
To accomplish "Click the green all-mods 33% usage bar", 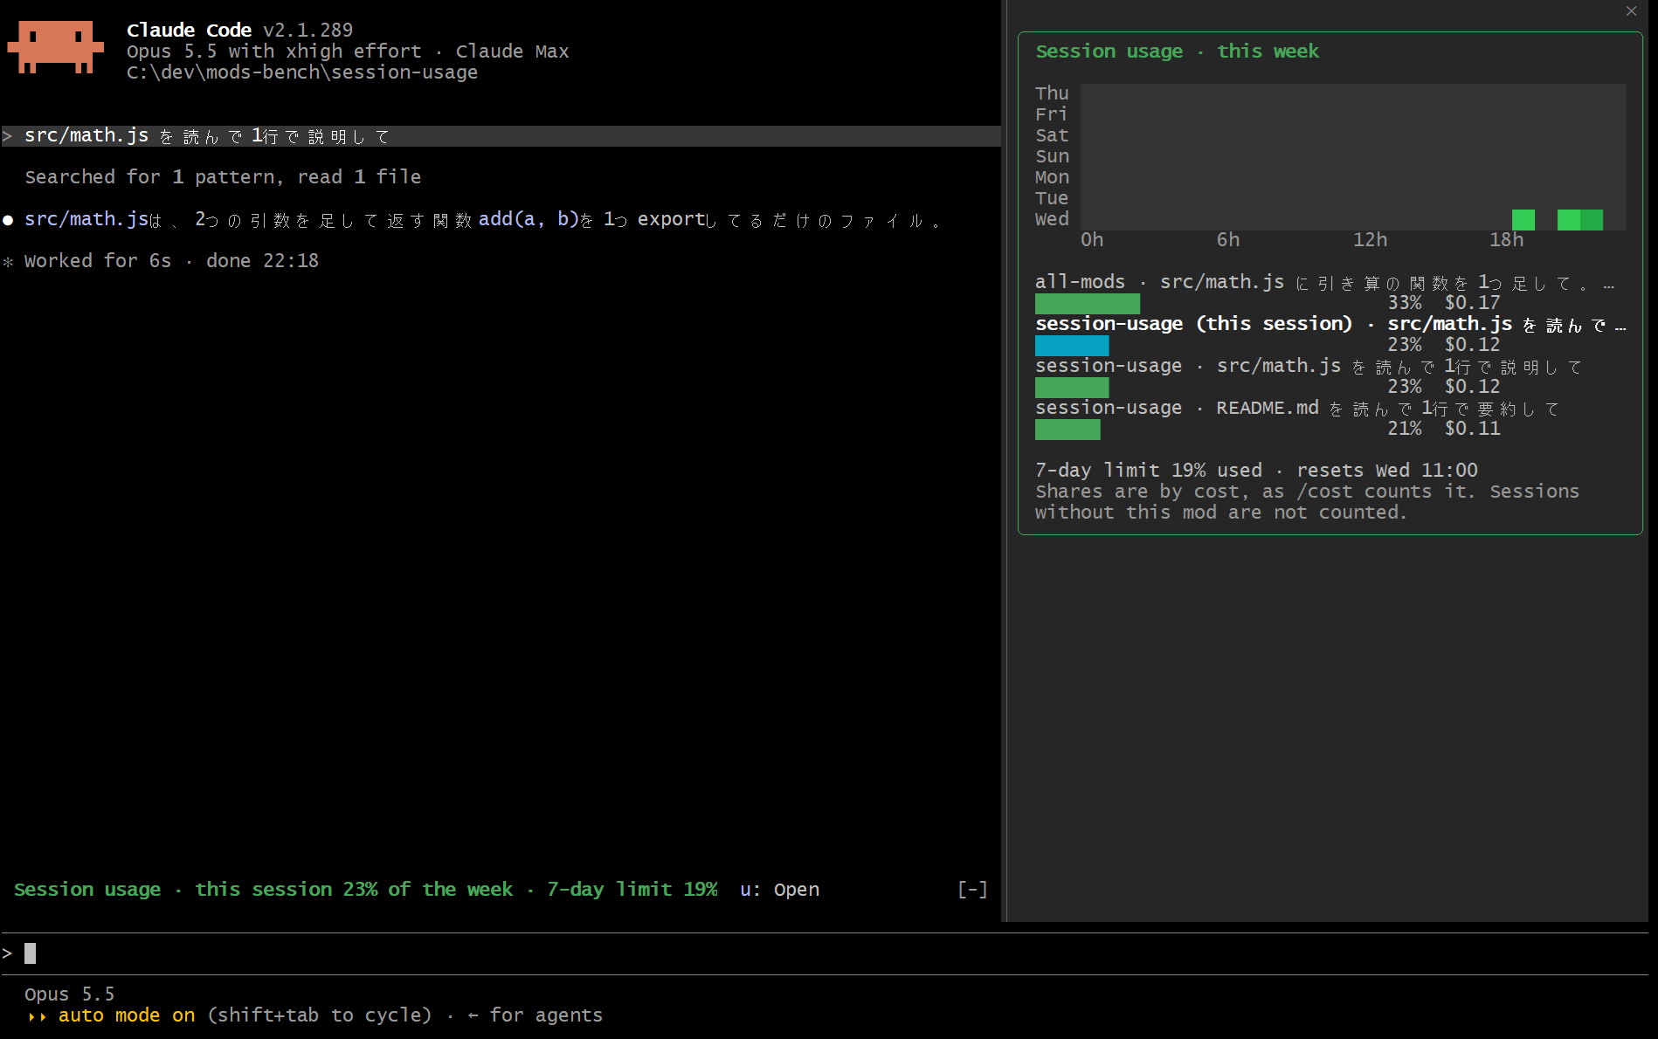I will click(x=1088, y=303).
